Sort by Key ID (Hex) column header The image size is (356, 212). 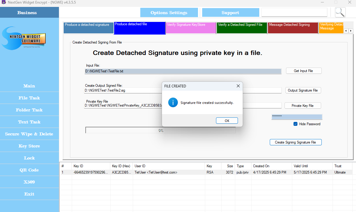pyautogui.click(x=121, y=166)
